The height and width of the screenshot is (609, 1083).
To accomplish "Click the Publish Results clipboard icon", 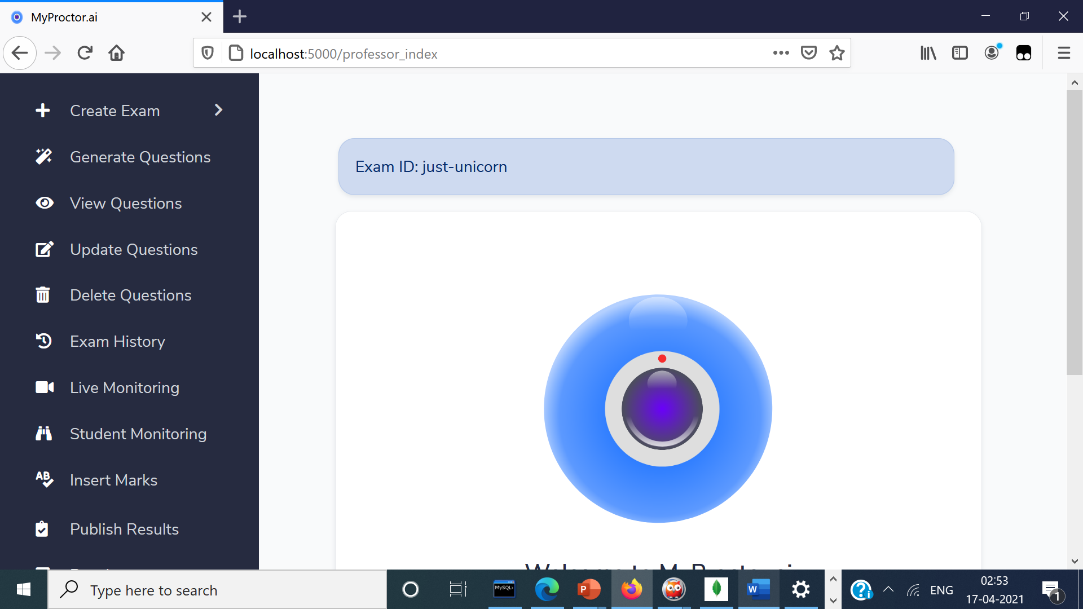I will [x=42, y=529].
